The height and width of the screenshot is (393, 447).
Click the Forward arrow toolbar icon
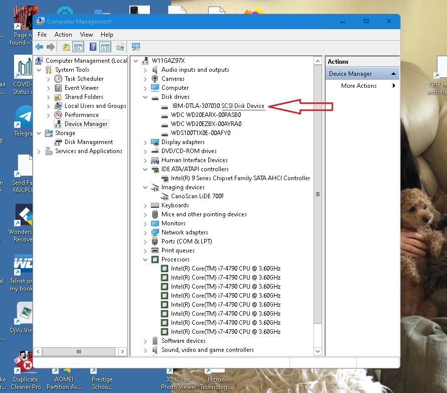click(51, 47)
